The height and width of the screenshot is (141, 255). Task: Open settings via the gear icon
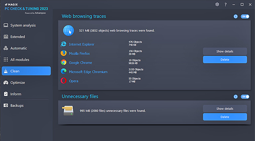(x=217, y=4)
